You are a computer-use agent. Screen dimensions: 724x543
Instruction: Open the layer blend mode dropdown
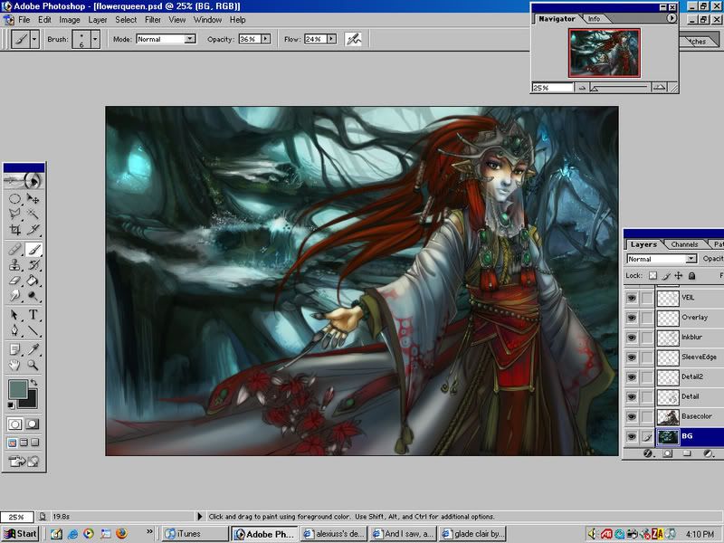691,259
